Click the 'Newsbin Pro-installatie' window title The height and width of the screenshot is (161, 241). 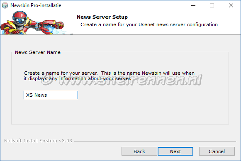36,5
